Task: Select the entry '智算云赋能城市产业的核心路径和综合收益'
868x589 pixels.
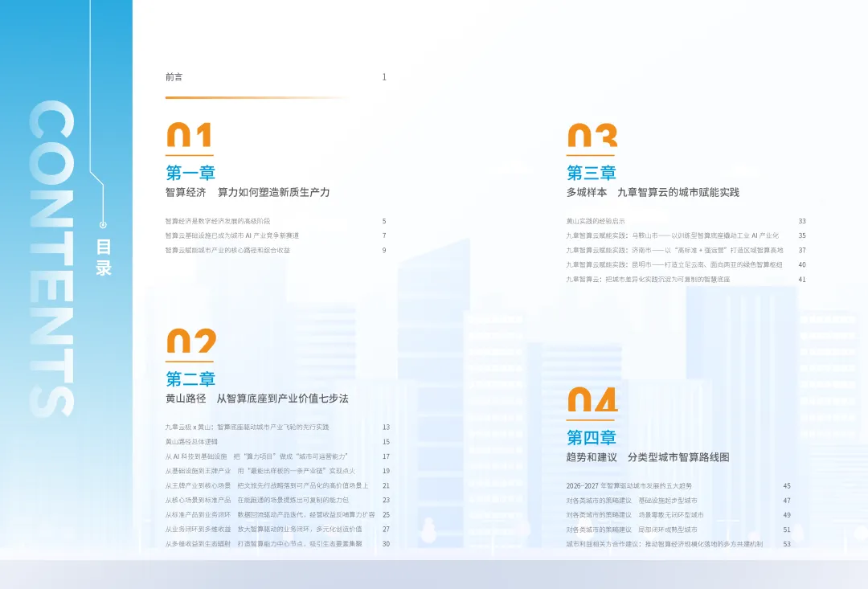Action: 227,250
